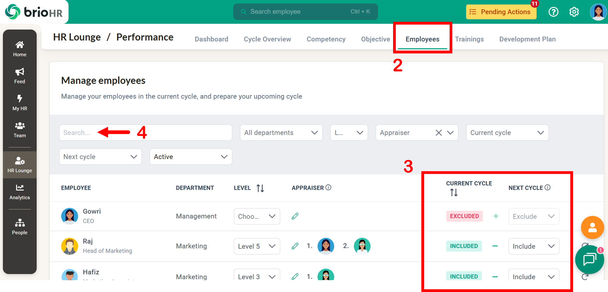Open Analytics from the sidebar
The image size is (608, 292).
[19, 192]
